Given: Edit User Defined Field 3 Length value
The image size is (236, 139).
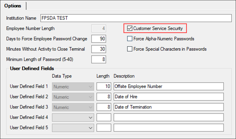Looking at the screenshot, I should pos(104,107).
